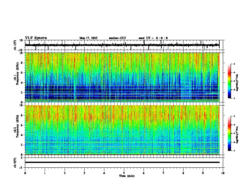Click the ch.1 color bar 'log(PSD)(V²/Hz)' label
Image resolution: width=251 pixels, height=194 pixels.
[x=237, y=83]
